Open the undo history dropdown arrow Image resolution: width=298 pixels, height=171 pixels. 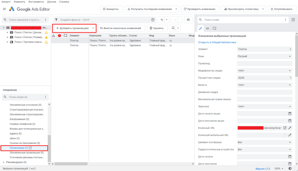[x=167, y=20]
